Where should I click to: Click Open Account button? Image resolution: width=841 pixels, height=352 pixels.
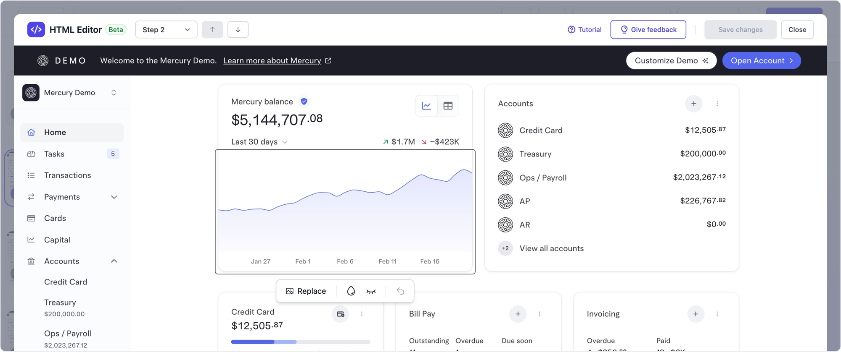tap(762, 60)
